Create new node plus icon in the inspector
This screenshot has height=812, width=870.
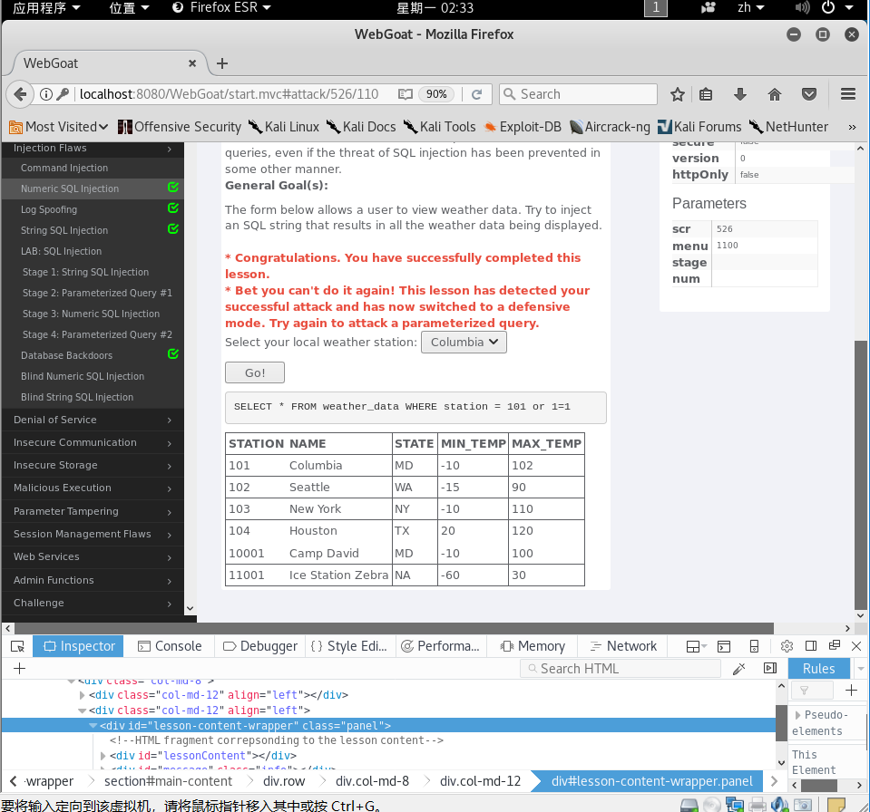[19, 669]
